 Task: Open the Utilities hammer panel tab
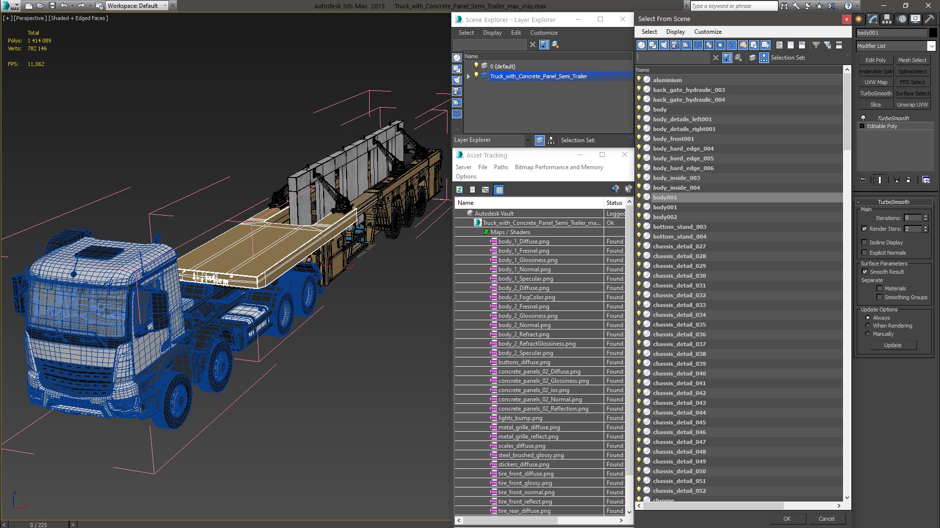(929, 19)
